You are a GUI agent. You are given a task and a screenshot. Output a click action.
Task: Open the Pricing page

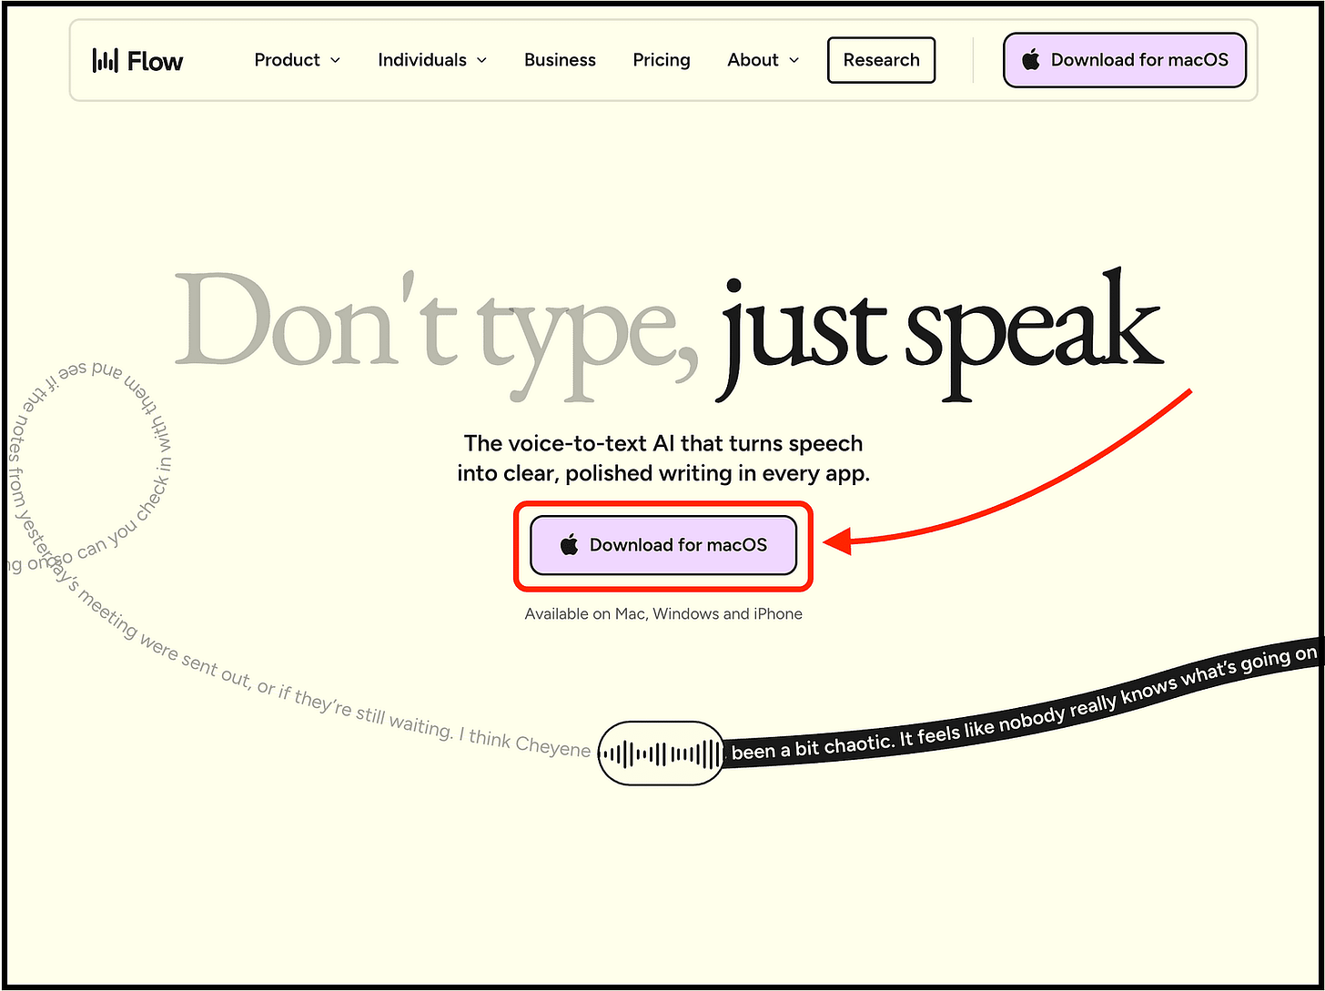662,60
